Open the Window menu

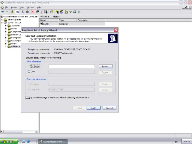(30, 7)
